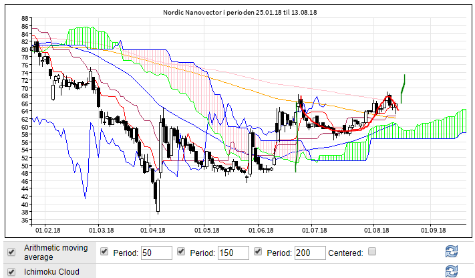Select the 01.05.18 date axis label

[x=207, y=230]
